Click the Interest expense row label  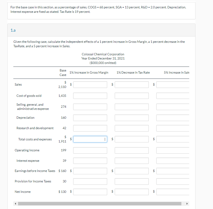28,161
